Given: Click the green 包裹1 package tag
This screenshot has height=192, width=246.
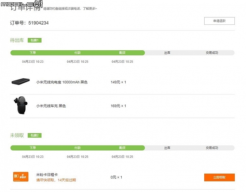Looking at the screenshot, I should (35, 40).
